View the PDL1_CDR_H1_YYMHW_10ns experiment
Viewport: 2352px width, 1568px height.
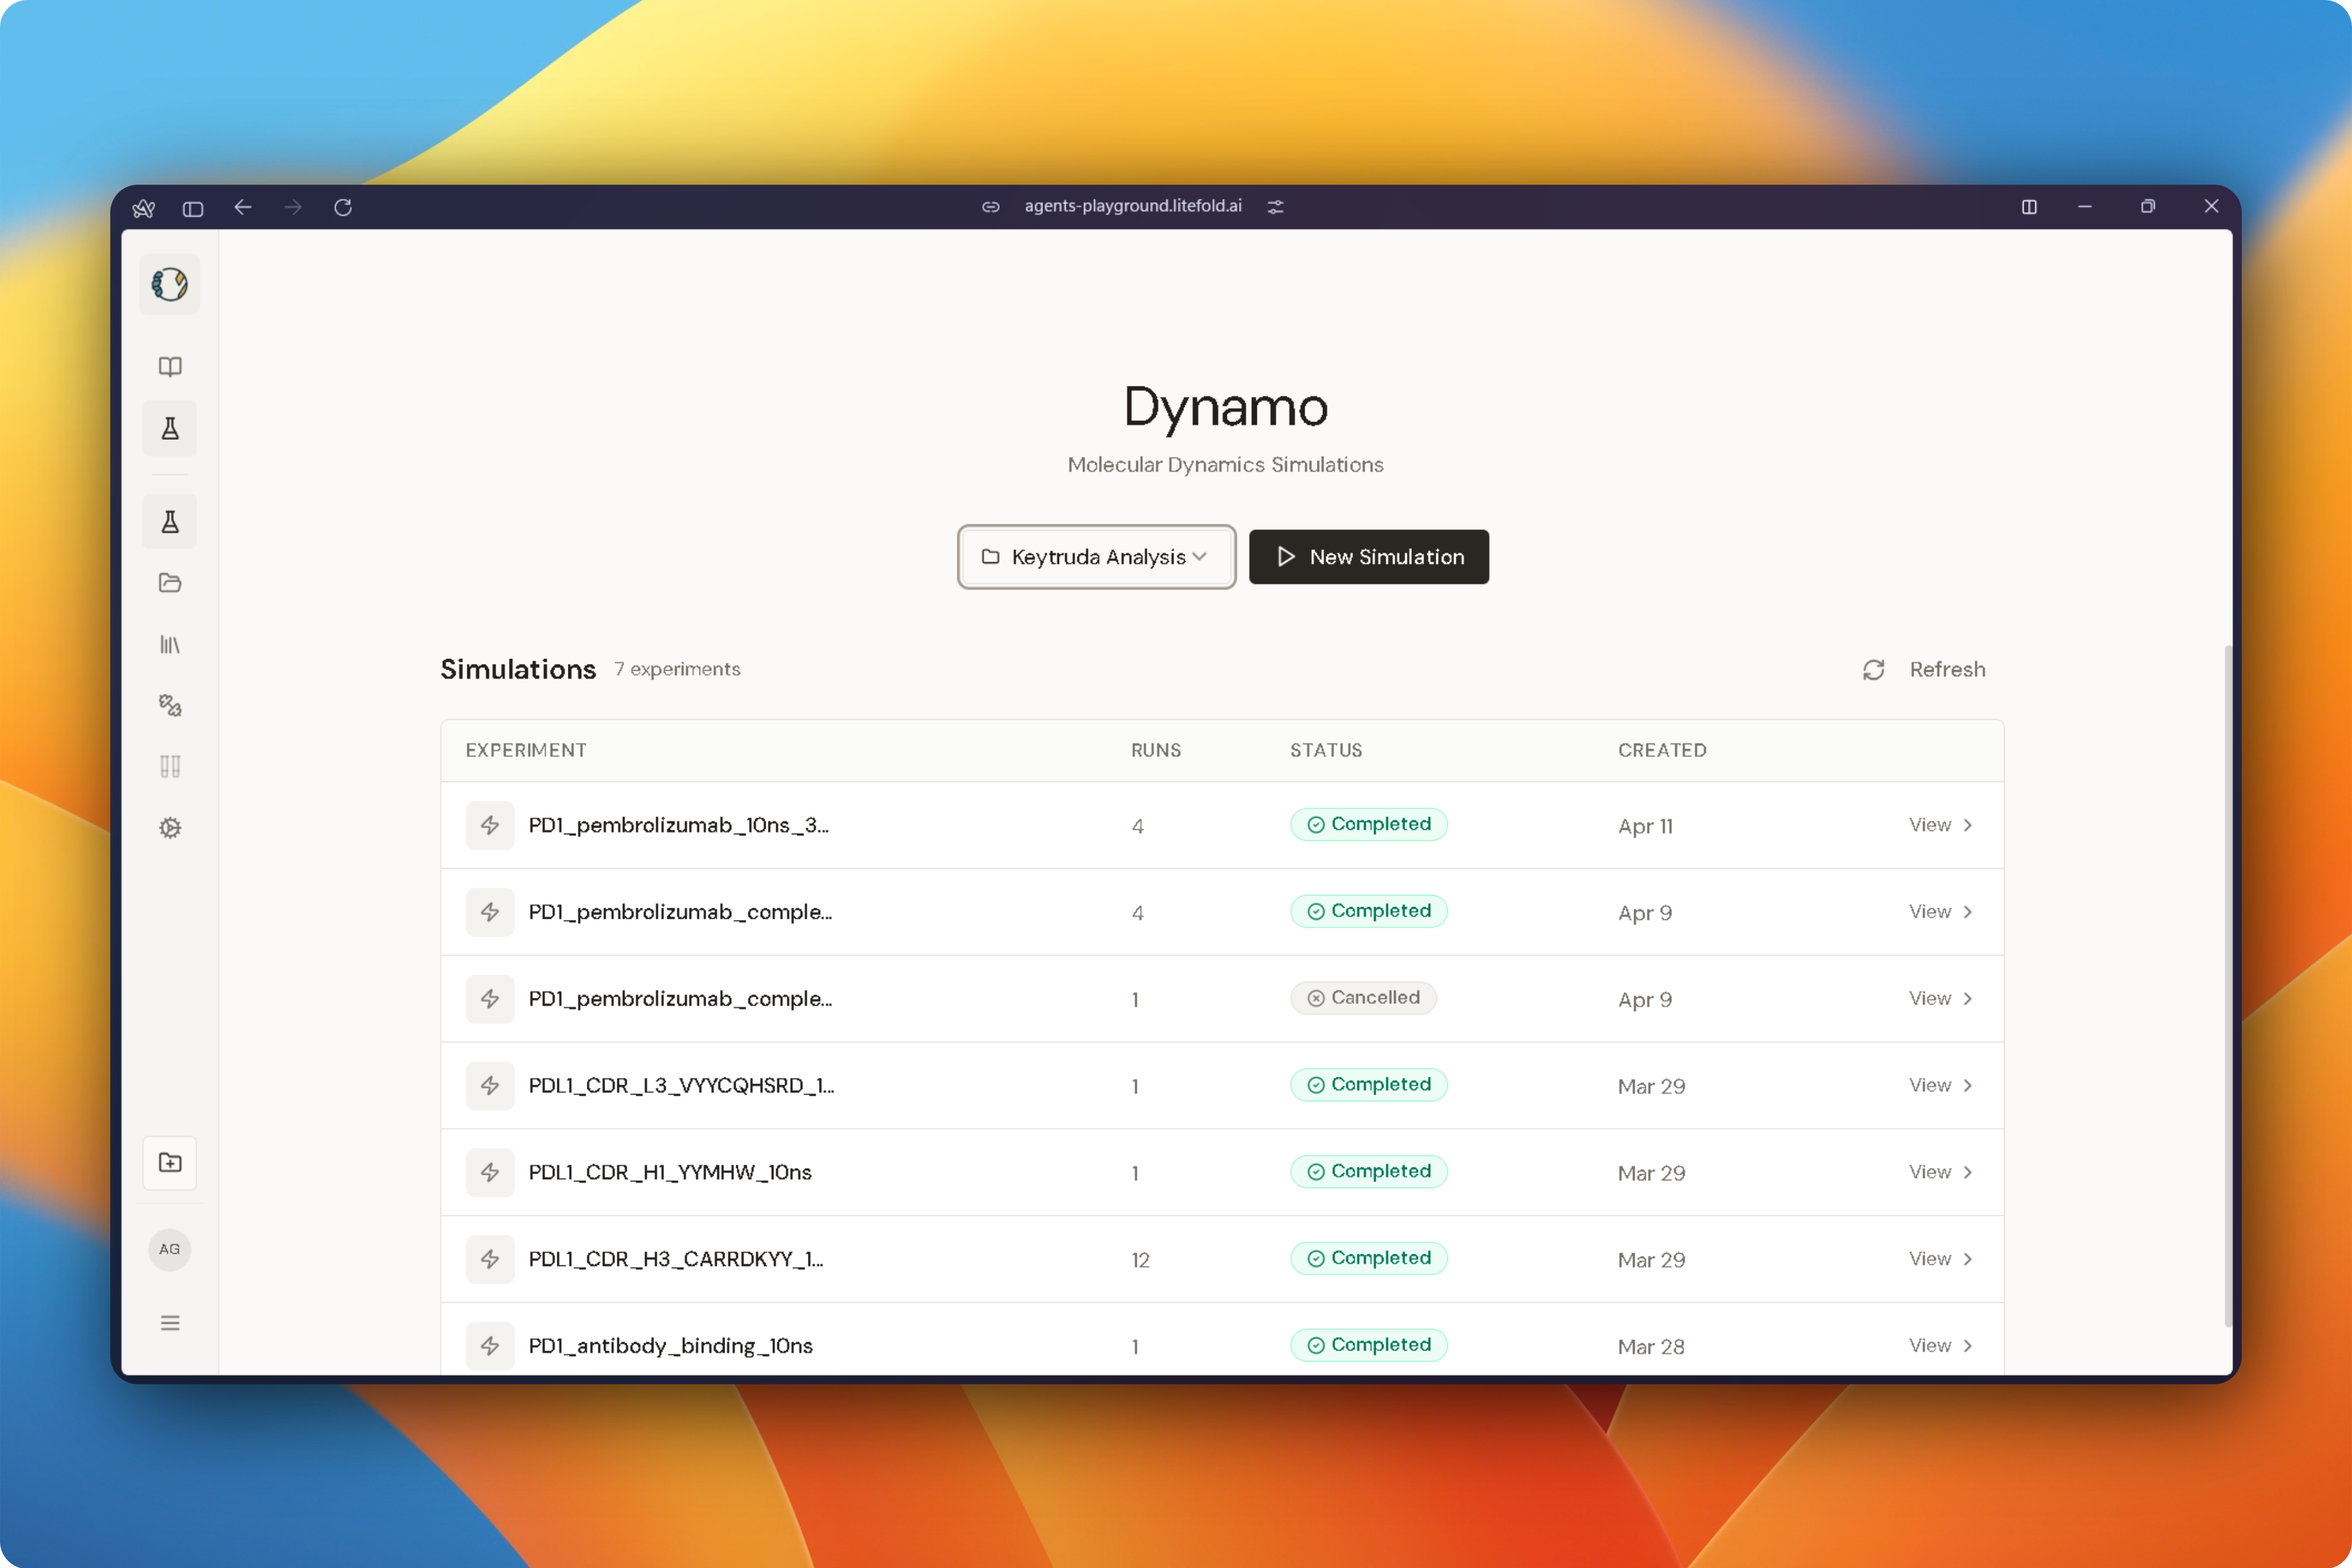click(x=1940, y=1172)
